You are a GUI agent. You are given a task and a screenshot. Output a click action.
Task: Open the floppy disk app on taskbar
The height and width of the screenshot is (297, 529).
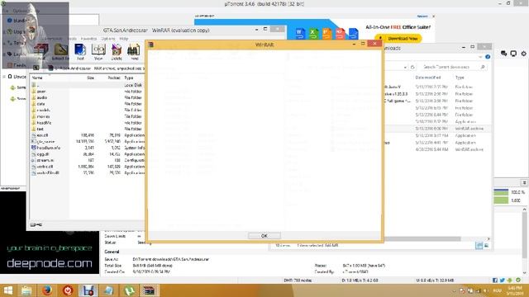point(88,290)
